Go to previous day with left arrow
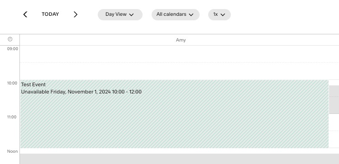This screenshot has width=339, height=164. coord(25,14)
